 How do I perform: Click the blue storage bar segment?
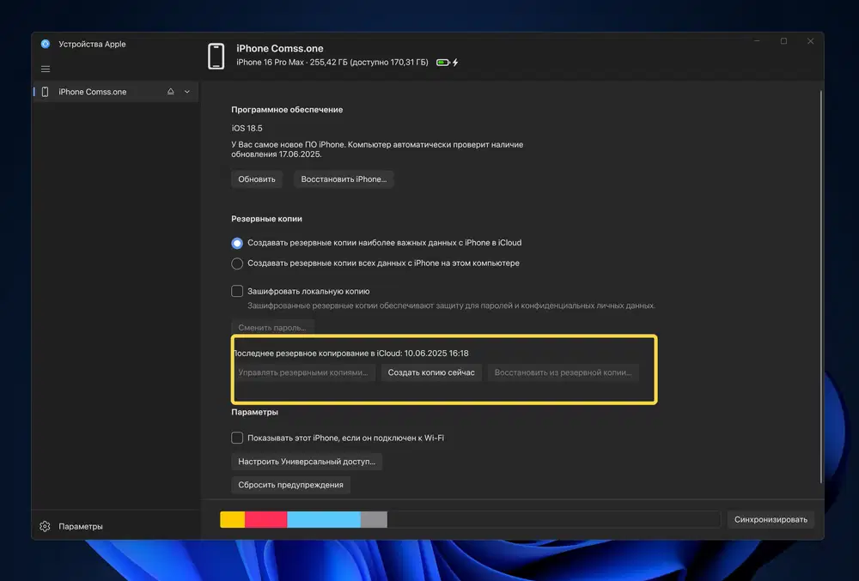pyautogui.click(x=324, y=520)
